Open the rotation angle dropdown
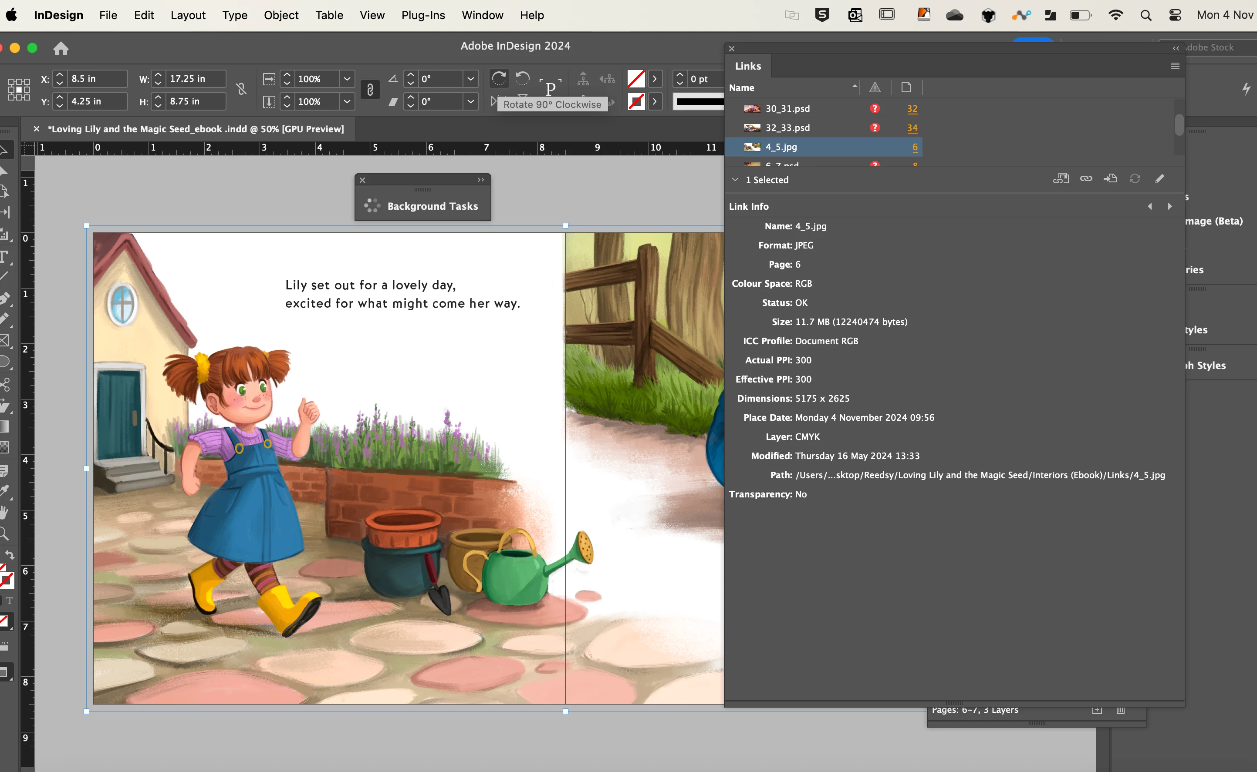The image size is (1257, 772). point(470,79)
